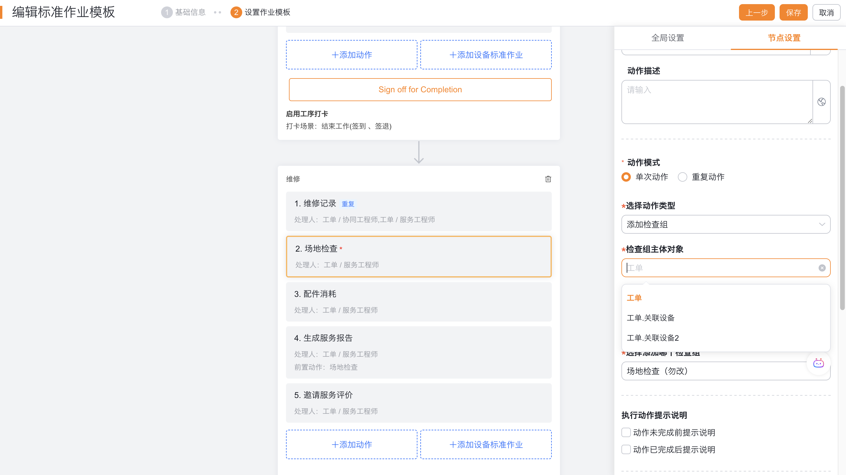The width and height of the screenshot is (846, 475).
Task: Enable 动作未完成前提示说明 checkbox
Action: point(626,432)
